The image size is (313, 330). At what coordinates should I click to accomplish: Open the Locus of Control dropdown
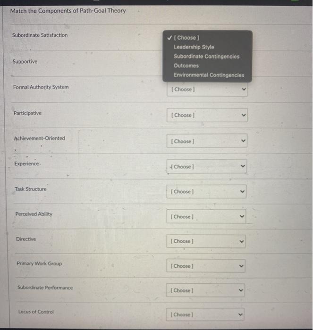pos(205,314)
